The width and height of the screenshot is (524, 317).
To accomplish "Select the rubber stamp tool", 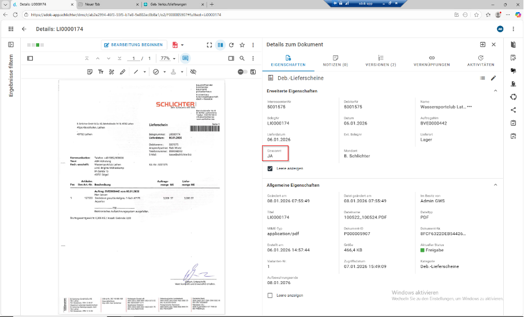I will 173,71.
